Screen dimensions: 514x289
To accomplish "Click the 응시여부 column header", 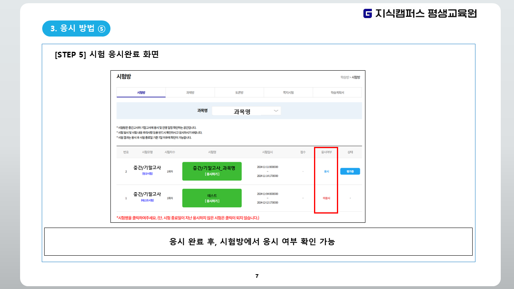I will pyautogui.click(x=326, y=153).
